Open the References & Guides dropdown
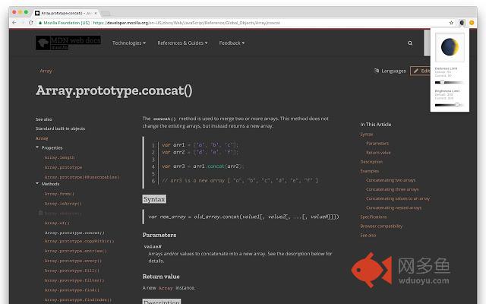Screen dimensions: 486x304 (182, 43)
